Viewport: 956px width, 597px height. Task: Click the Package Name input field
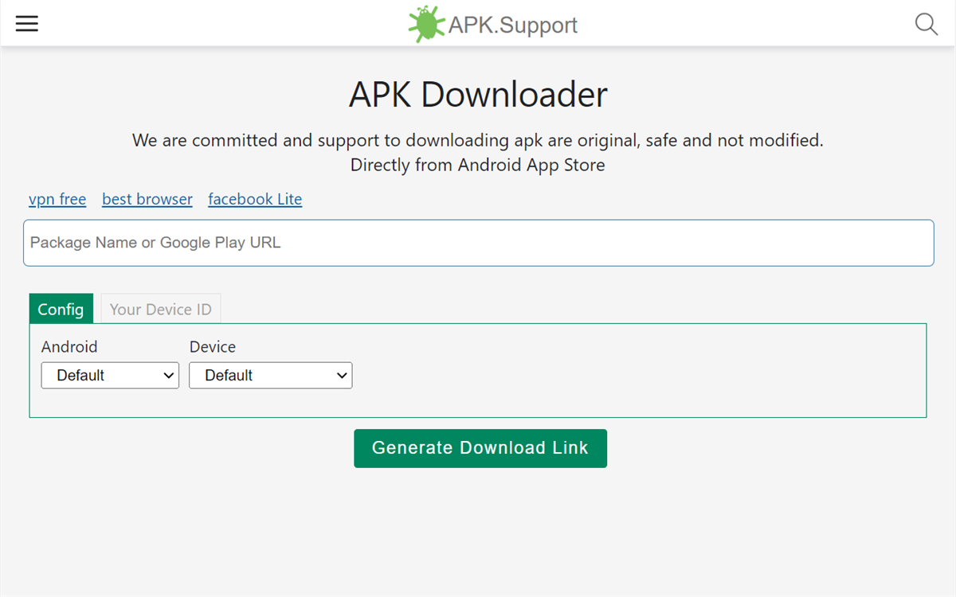(x=478, y=243)
